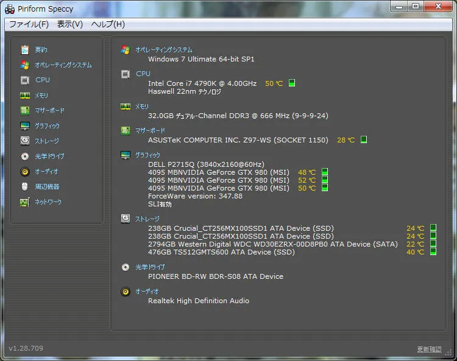This screenshot has width=457, height=361.
Task: Open マザーボード heading link in summary
Action: tap(150, 131)
